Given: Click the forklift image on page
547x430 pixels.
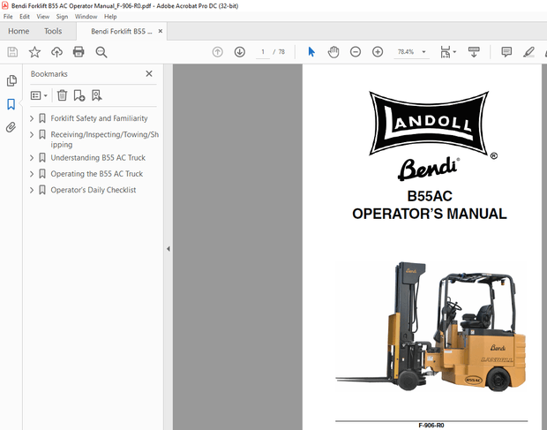Looking at the screenshot, I should (431, 327).
